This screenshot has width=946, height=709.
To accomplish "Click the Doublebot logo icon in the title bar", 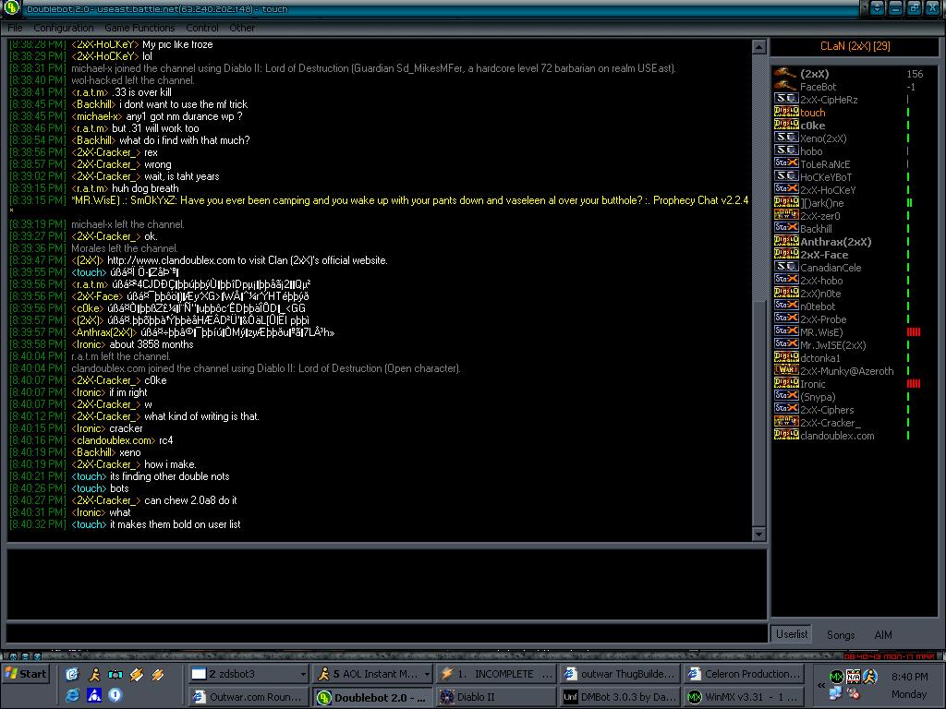I will pyautogui.click(x=11, y=8).
